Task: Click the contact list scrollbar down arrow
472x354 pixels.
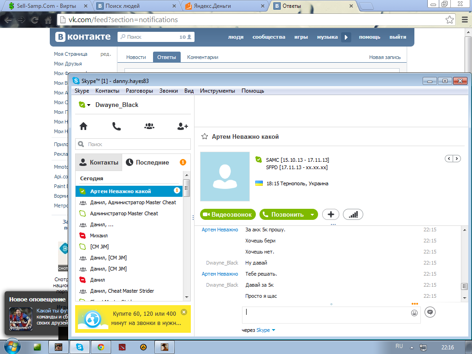Action: click(187, 297)
